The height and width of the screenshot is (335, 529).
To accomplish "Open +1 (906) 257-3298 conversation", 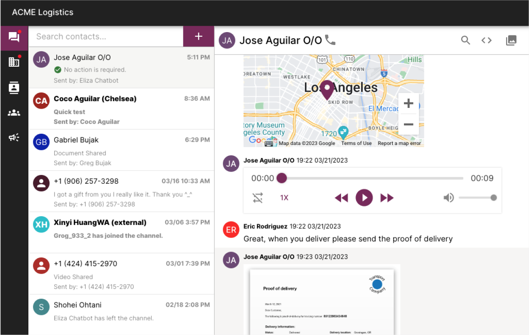I will [121, 191].
